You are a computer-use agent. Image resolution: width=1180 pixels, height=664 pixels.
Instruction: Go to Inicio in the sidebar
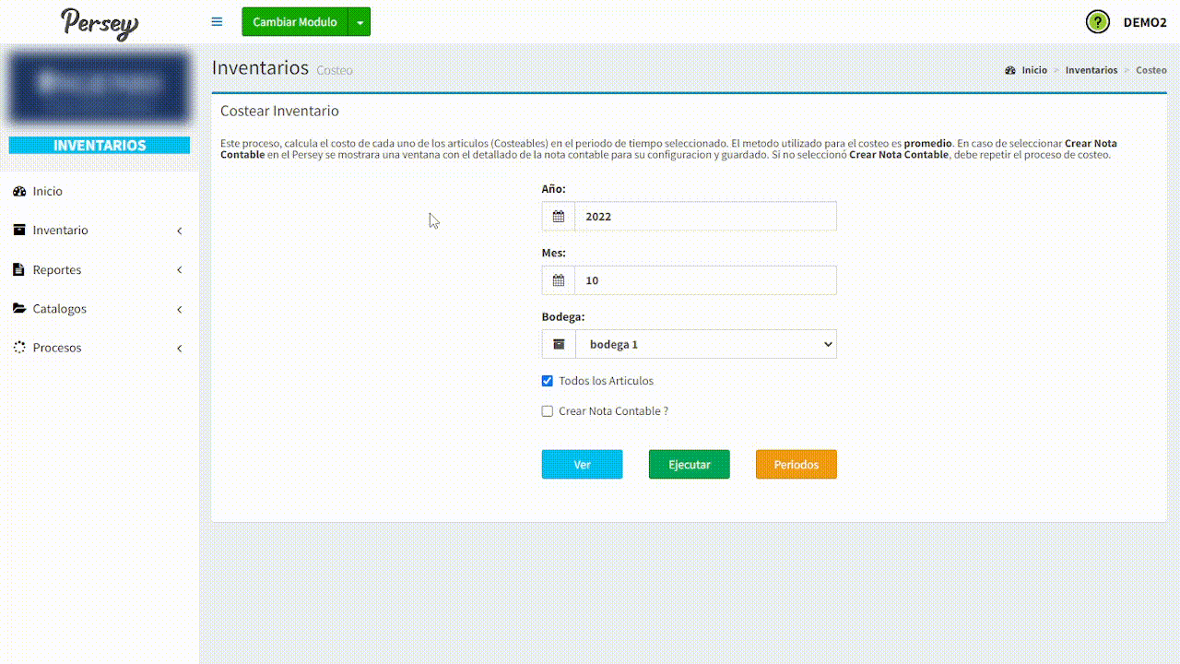[x=48, y=192]
